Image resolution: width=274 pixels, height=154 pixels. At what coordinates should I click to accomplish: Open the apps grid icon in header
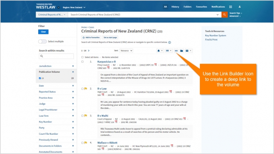pyautogui.click(x=230, y=7)
